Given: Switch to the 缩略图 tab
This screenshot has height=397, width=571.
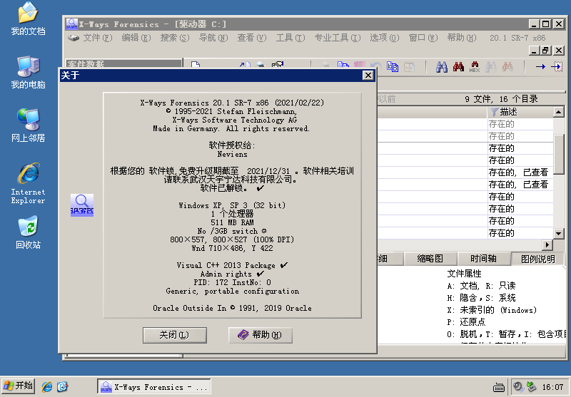Looking at the screenshot, I should pos(430,259).
